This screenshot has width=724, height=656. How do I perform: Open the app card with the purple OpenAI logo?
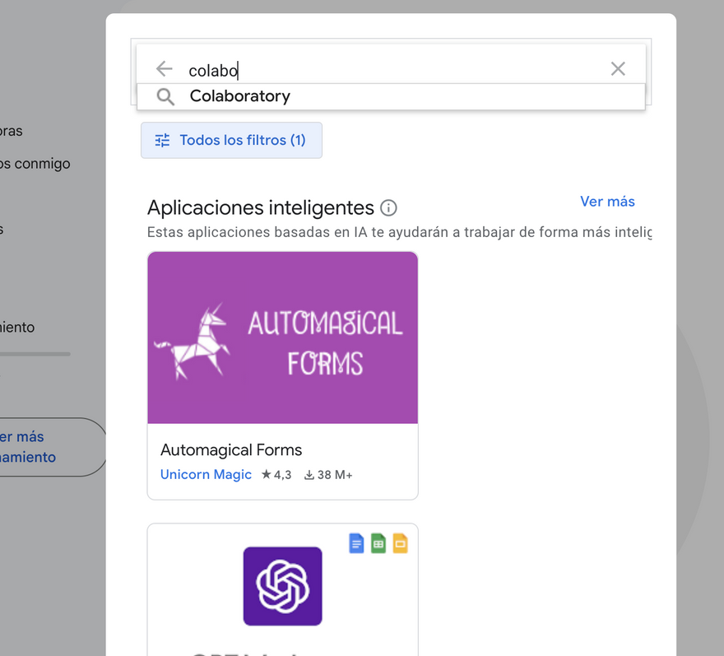(282, 589)
